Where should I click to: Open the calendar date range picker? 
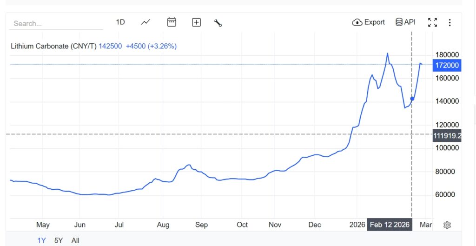tap(172, 22)
